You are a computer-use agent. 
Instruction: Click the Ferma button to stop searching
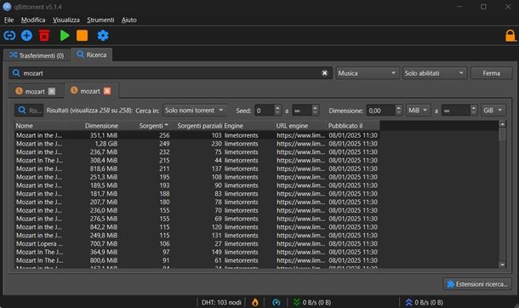[491, 73]
